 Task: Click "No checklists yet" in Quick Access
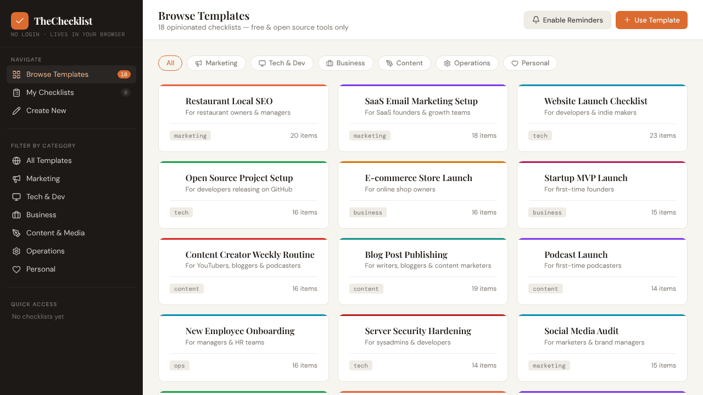click(39, 317)
